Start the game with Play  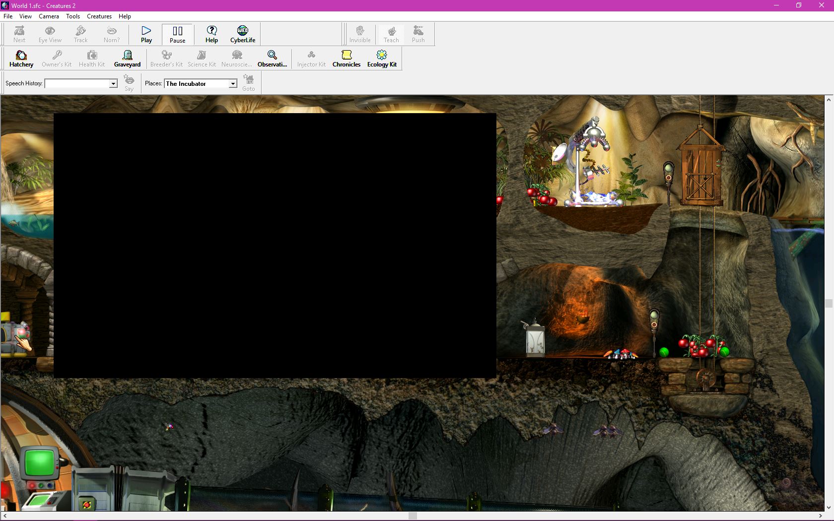pos(146,34)
